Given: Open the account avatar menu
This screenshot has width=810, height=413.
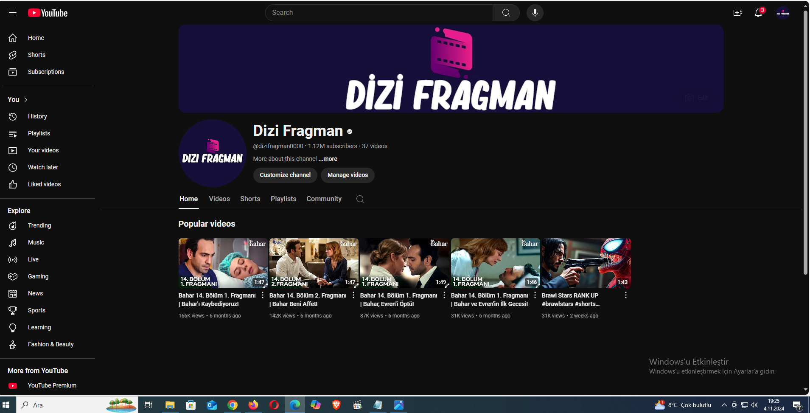Looking at the screenshot, I should pos(783,13).
